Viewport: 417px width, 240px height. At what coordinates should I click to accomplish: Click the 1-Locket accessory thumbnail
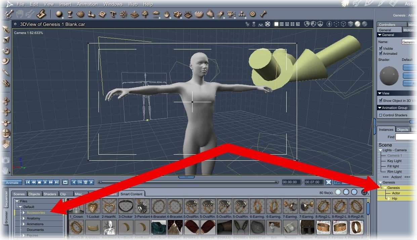(x=93, y=206)
